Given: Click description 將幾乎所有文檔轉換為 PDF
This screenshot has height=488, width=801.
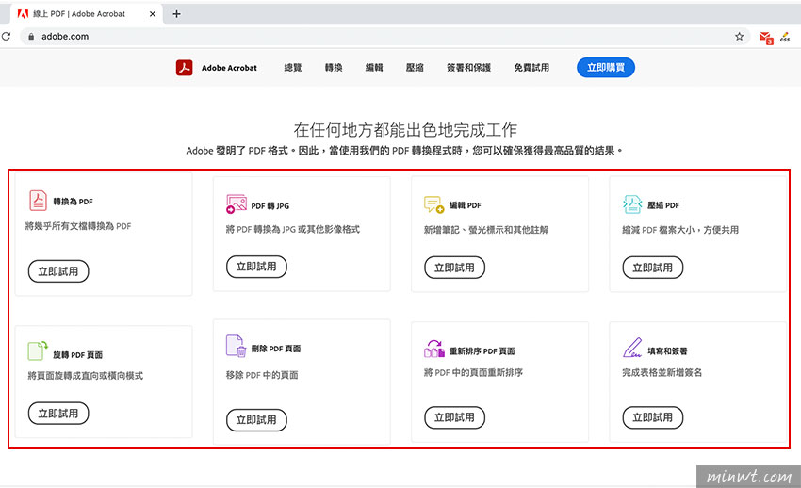Looking at the screenshot, I should (78, 226).
